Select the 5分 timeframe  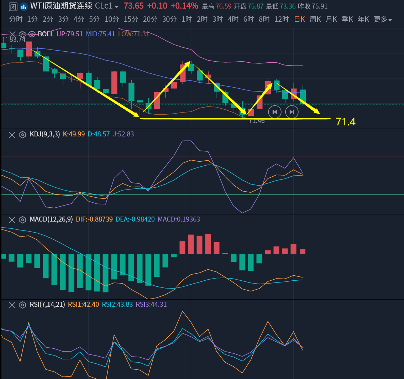coord(94,19)
